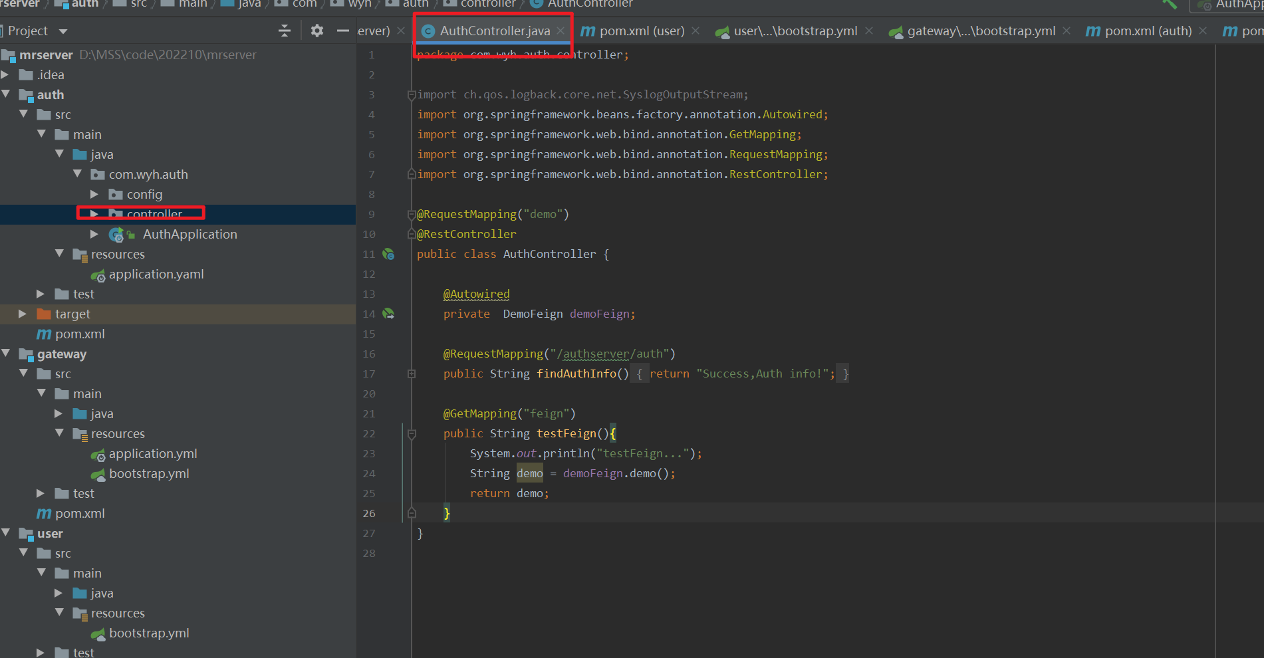
Task: Select the .idea folder
Action: pyautogui.click(x=51, y=74)
